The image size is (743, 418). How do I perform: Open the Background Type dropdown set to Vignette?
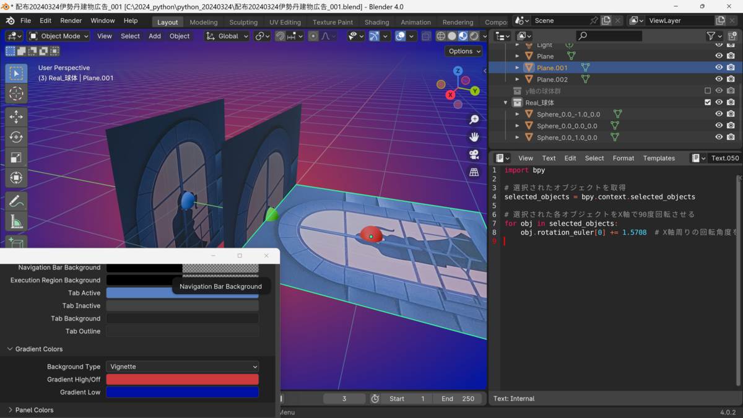click(x=182, y=366)
